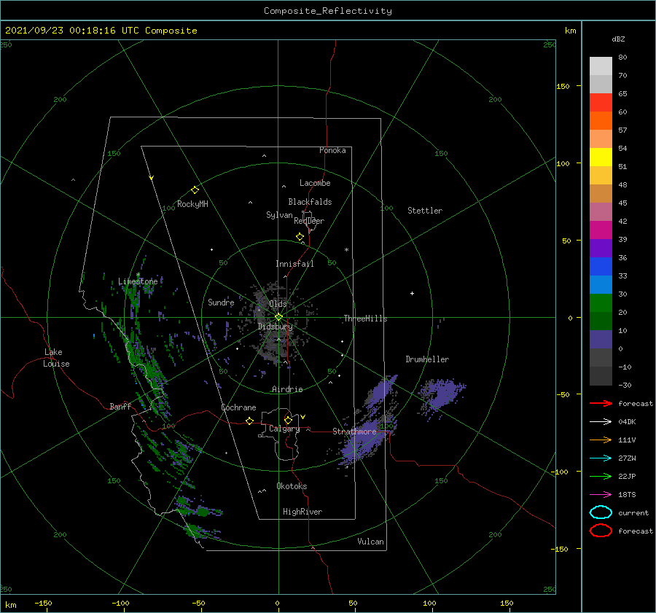The height and width of the screenshot is (613, 656).
Task: Select the green 22JP arrow legend entry
Action: tap(601, 476)
